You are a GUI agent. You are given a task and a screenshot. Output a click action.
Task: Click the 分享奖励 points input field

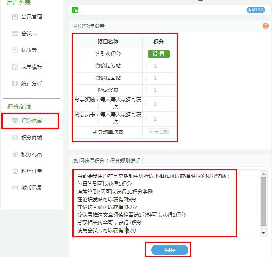158,104
